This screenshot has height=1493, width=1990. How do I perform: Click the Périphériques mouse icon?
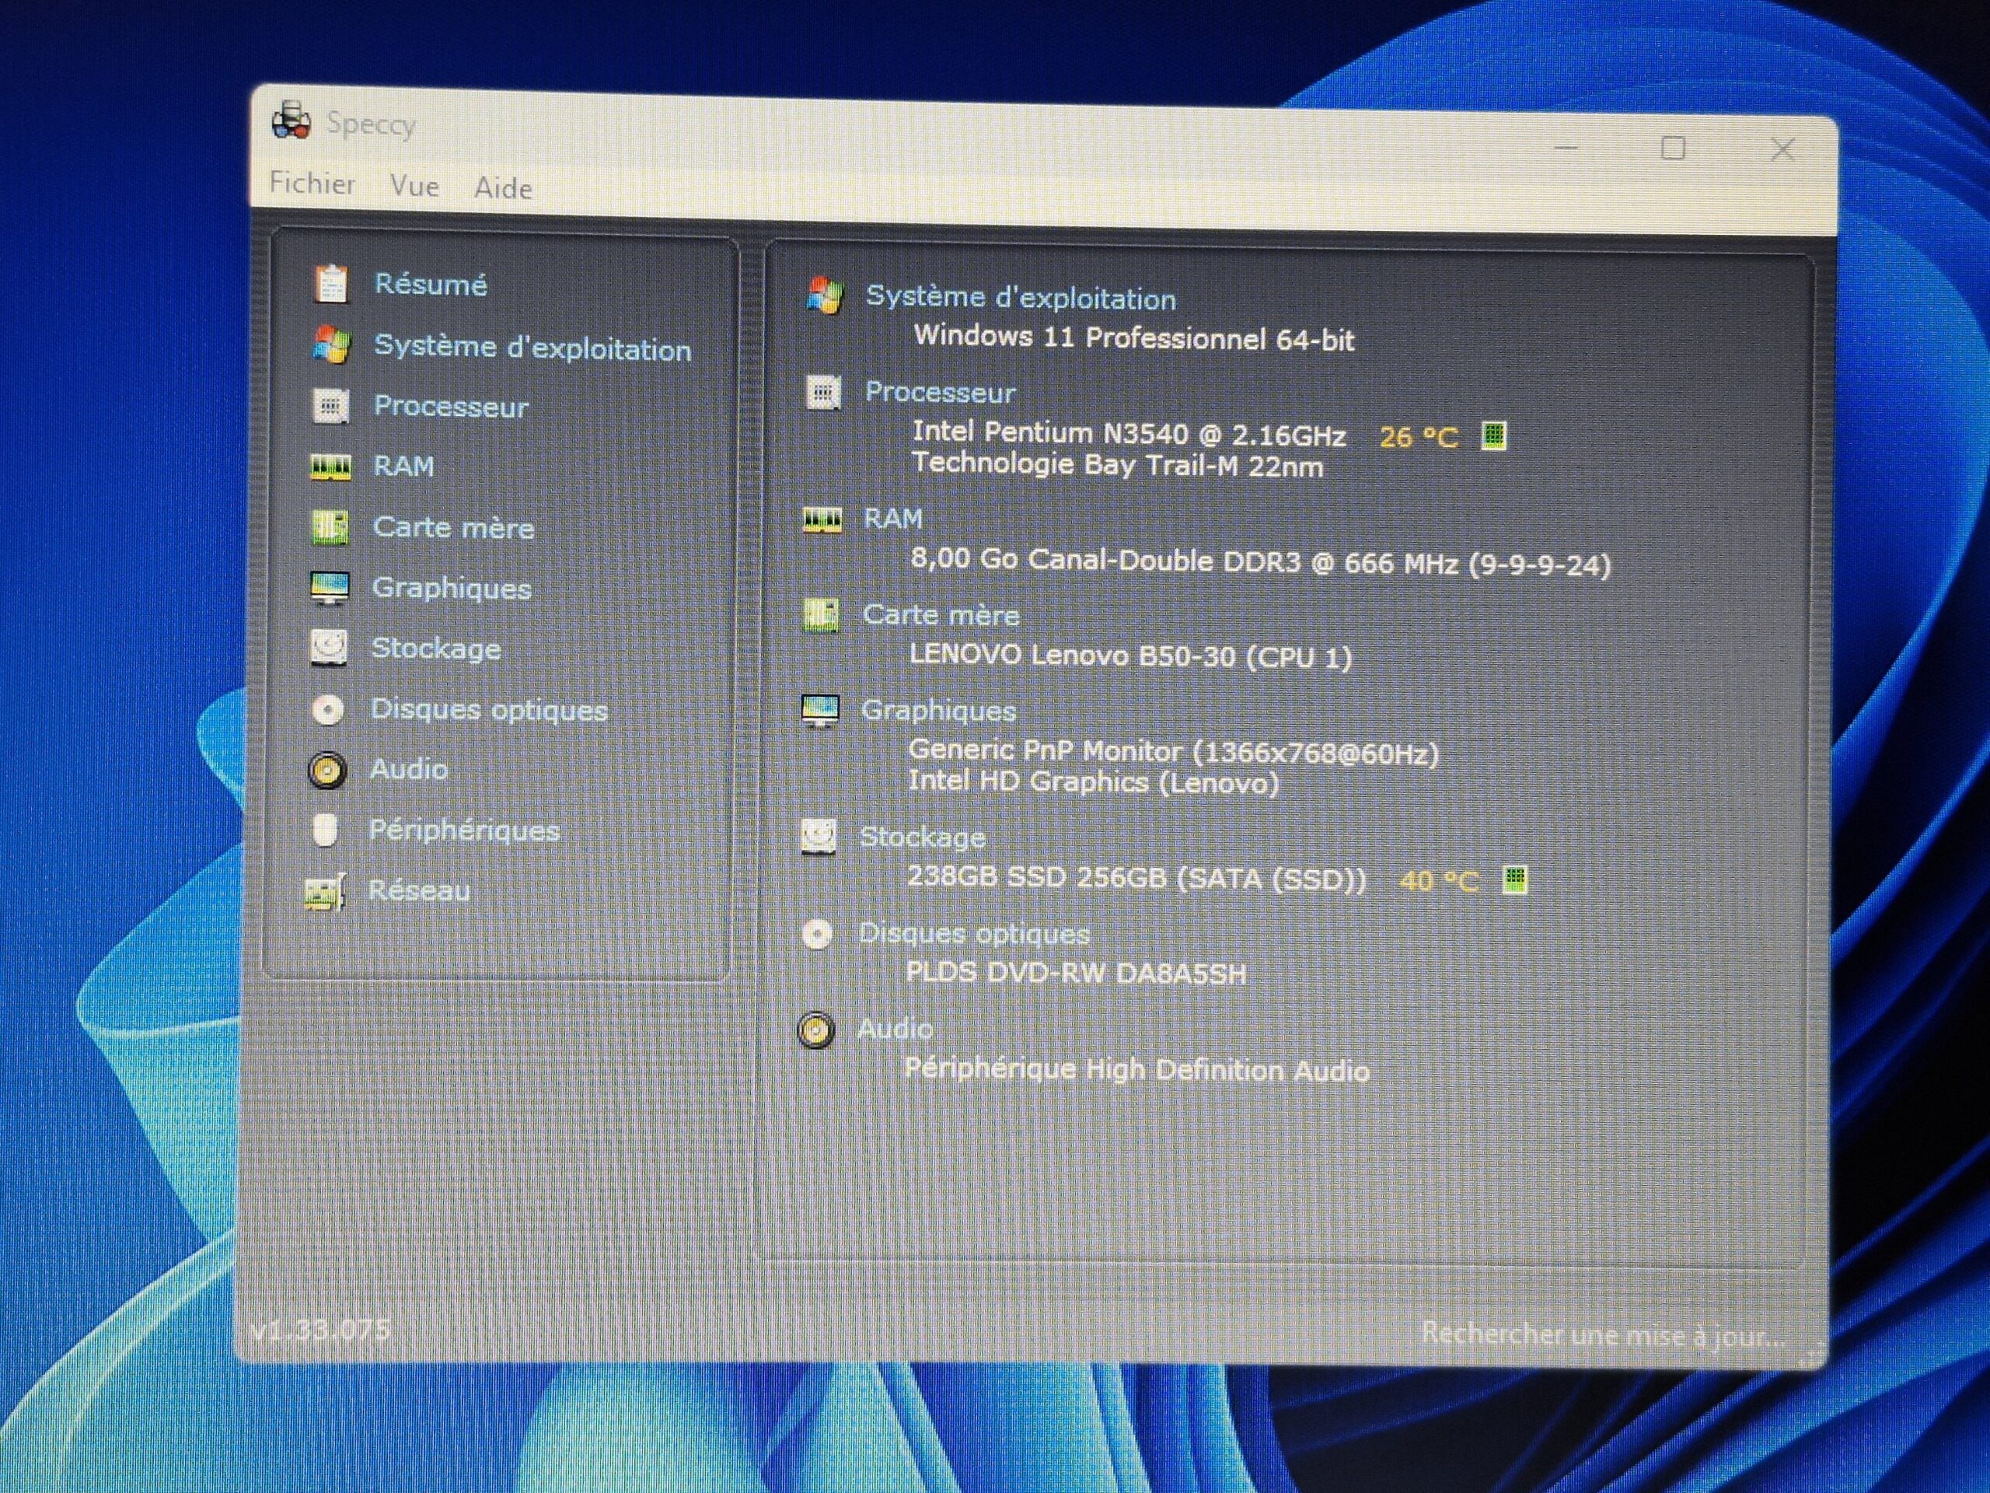pyautogui.click(x=326, y=830)
